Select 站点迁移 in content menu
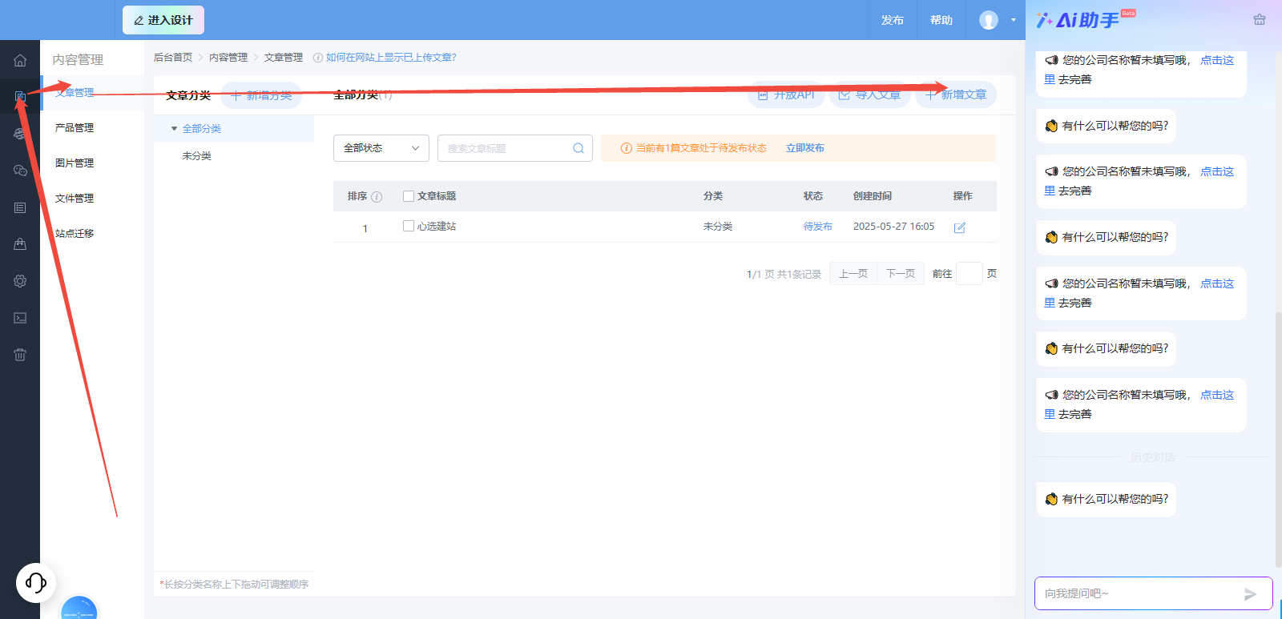This screenshot has width=1282, height=619. [75, 234]
